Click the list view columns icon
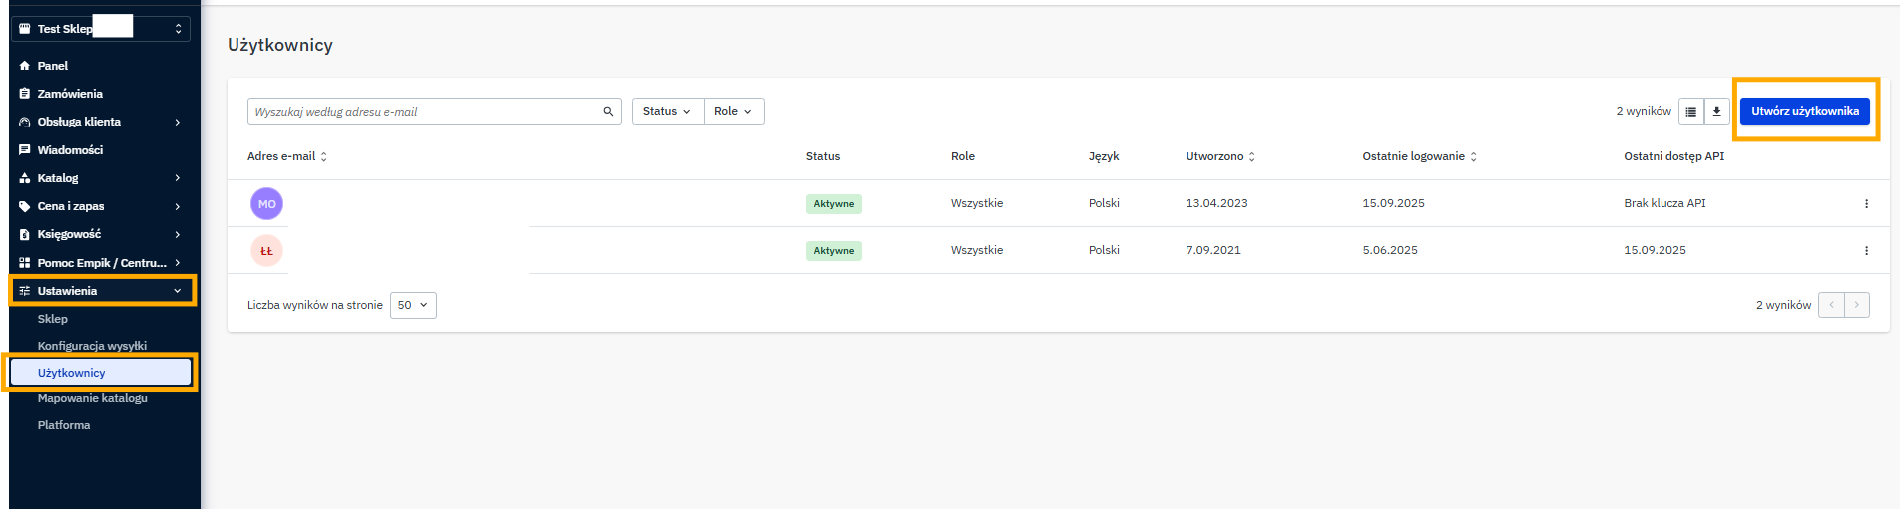The image size is (1900, 509). [x=1690, y=112]
